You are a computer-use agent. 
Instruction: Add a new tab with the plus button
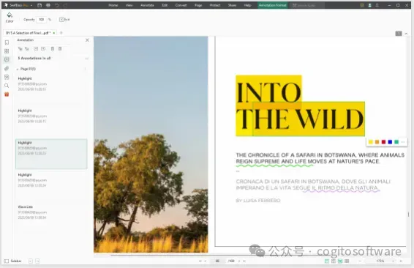(x=61, y=33)
